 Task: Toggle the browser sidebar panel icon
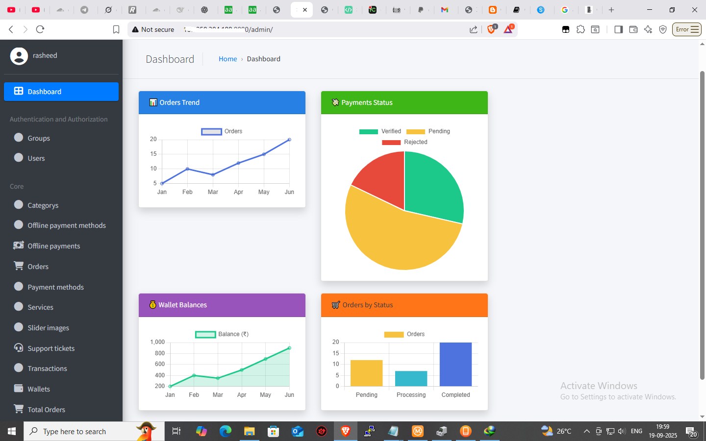click(x=618, y=29)
